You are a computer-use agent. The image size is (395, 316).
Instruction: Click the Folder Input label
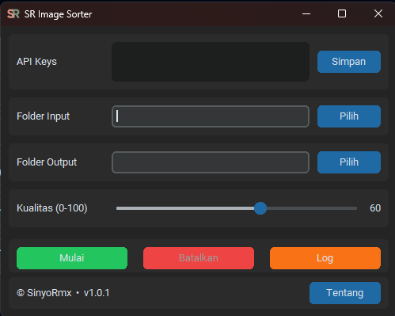[x=44, y=116]
